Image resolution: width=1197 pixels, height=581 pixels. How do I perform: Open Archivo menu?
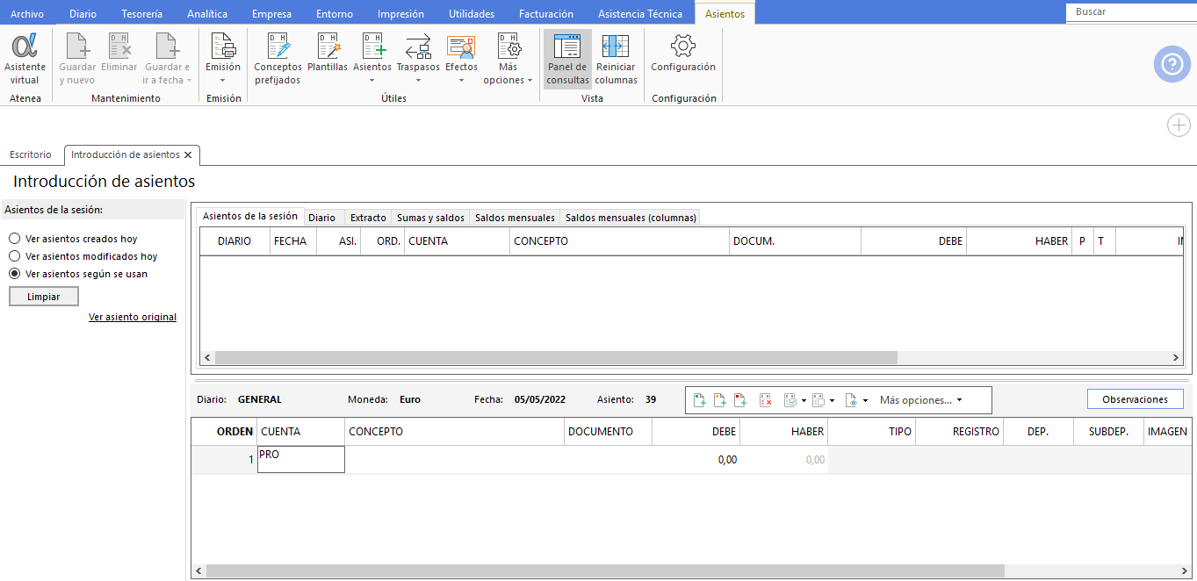[x=27, y=14]
